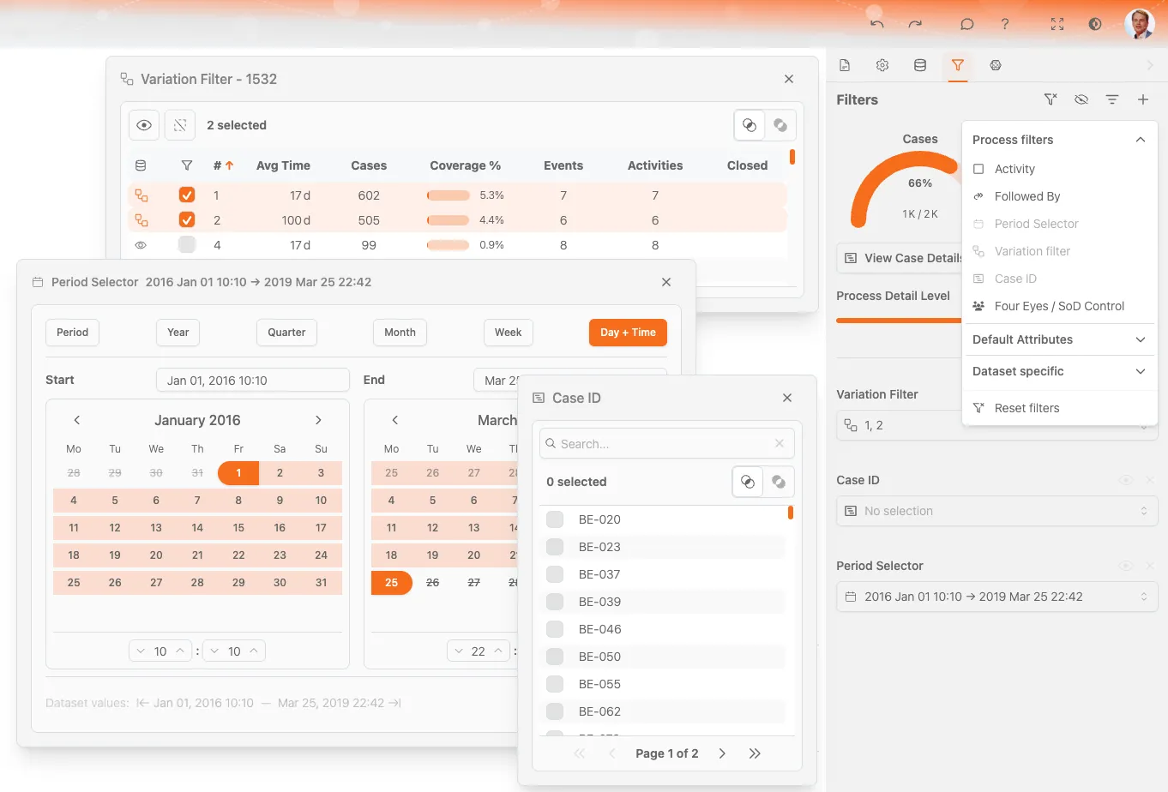This screenshot has width=1168, height=792.
Task: Select Four Eyes / SoD Control filter
Action: coord(1059,306)
